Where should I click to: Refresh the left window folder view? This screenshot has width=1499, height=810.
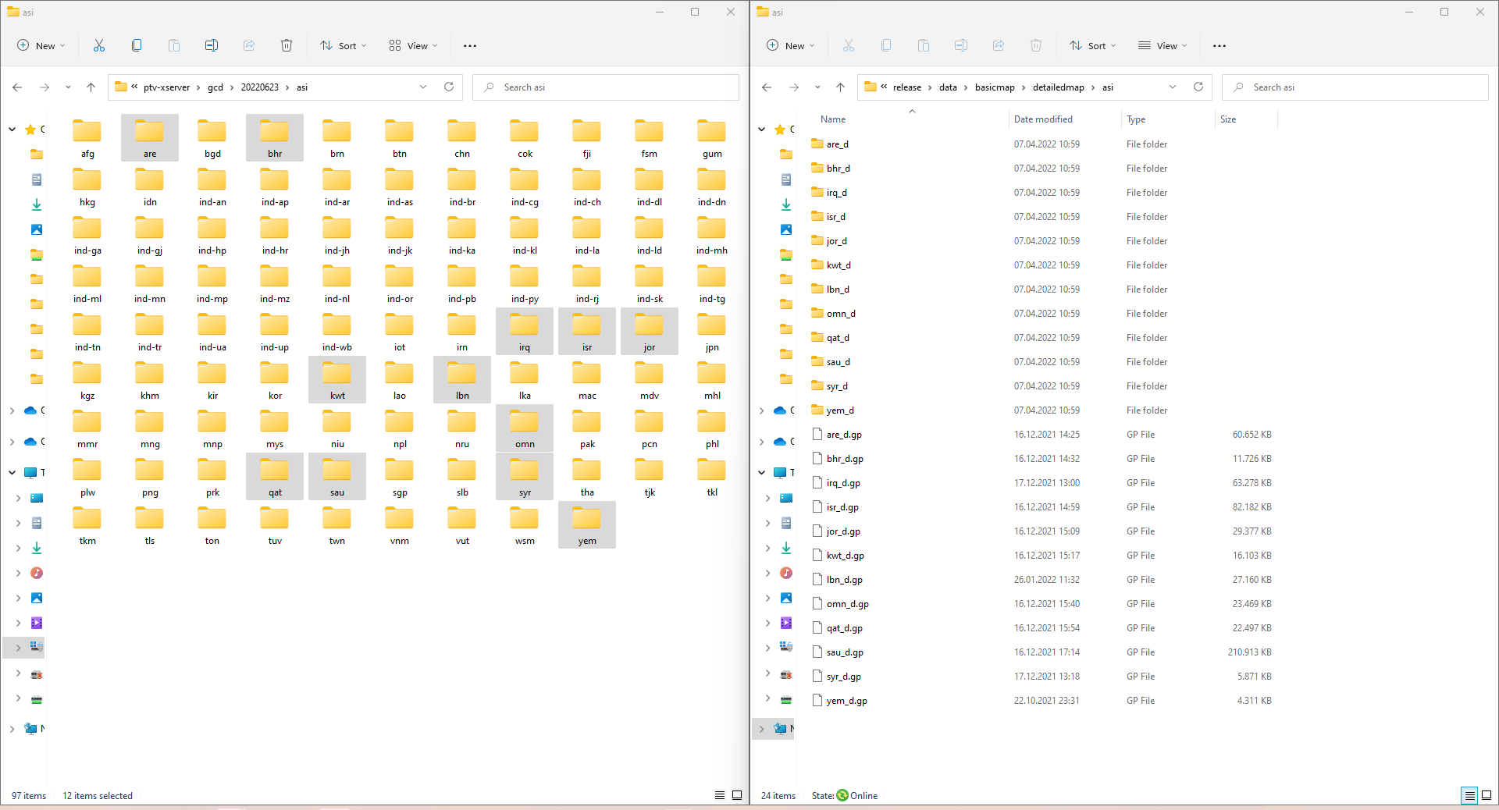pos(449,87)
